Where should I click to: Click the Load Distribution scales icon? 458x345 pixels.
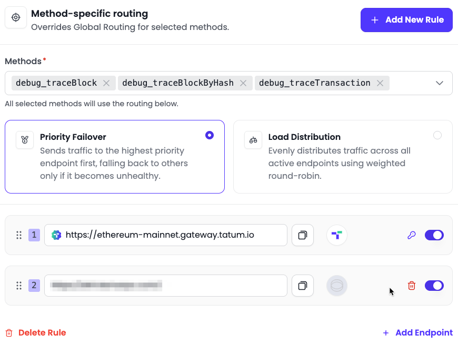[x=253, y=140]
